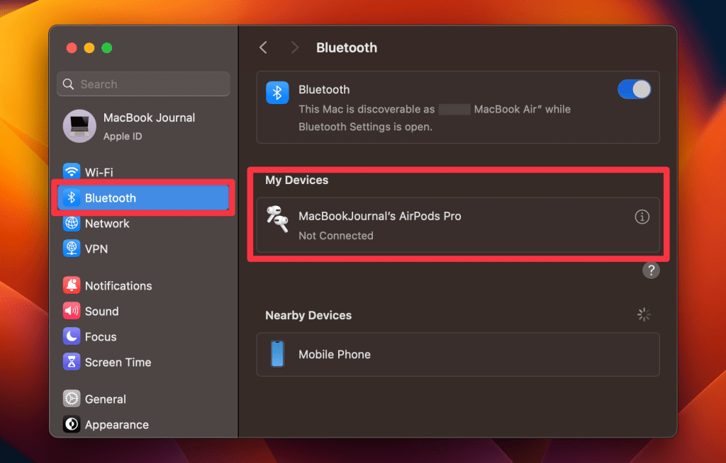Click the Mobile Phone device icon
726x463 pixels.
[x=277, y=354]
